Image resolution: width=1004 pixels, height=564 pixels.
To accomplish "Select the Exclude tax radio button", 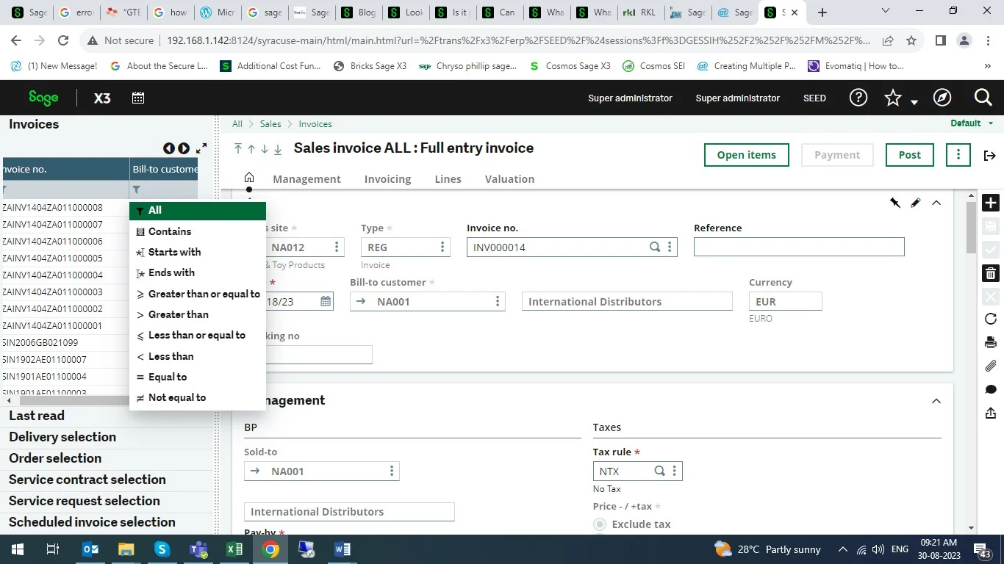I will coord(600,524).
